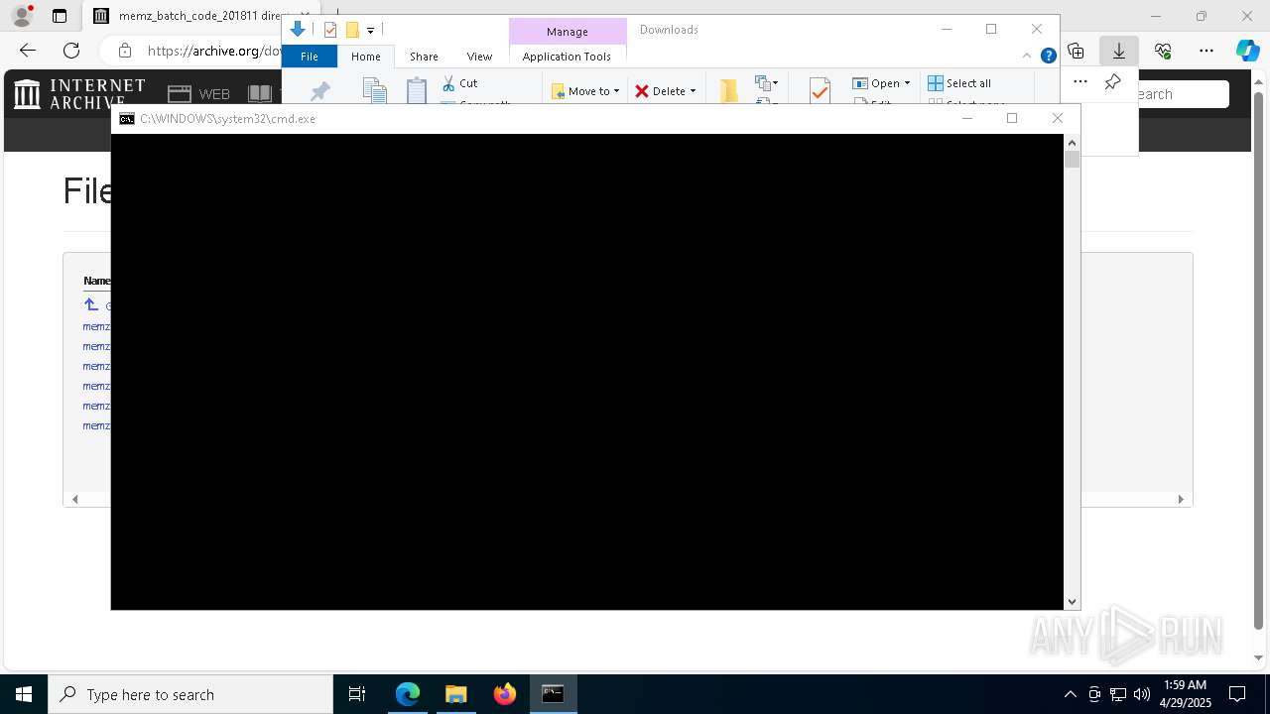Switch to the View ribbon tab
The width and height of the screenshot is (1270, 714).
479,57
